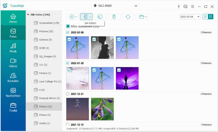
Task: Collapse the Alle Fotos tree arrow
Action: pyautogui.click(x=28, y=14)
